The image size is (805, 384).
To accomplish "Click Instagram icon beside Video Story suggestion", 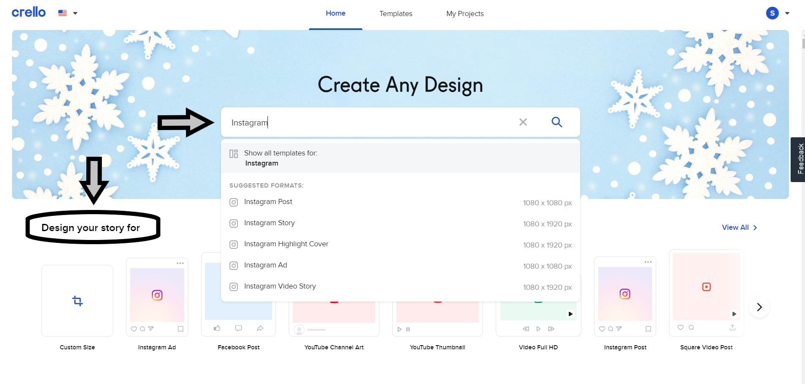I will pos(234,287).
